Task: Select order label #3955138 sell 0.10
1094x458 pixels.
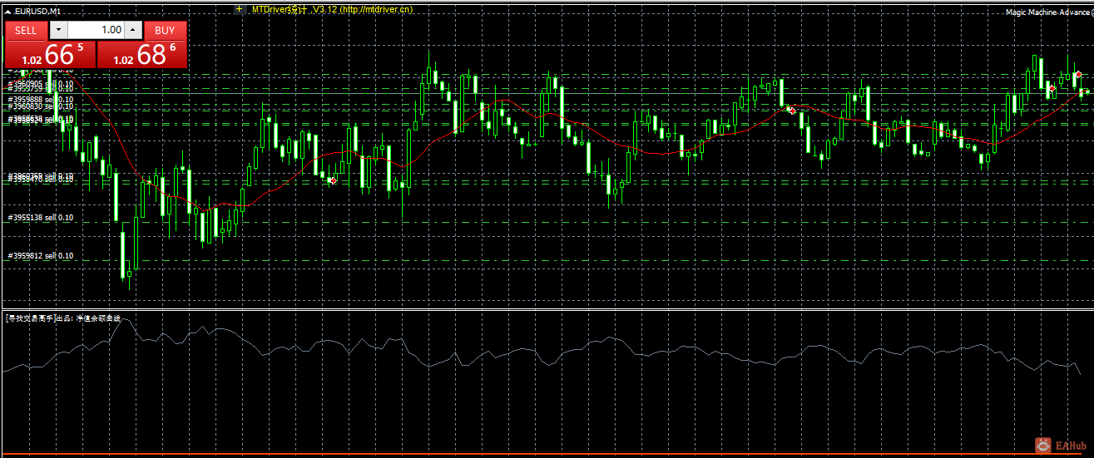Action: tap(42, 218)
